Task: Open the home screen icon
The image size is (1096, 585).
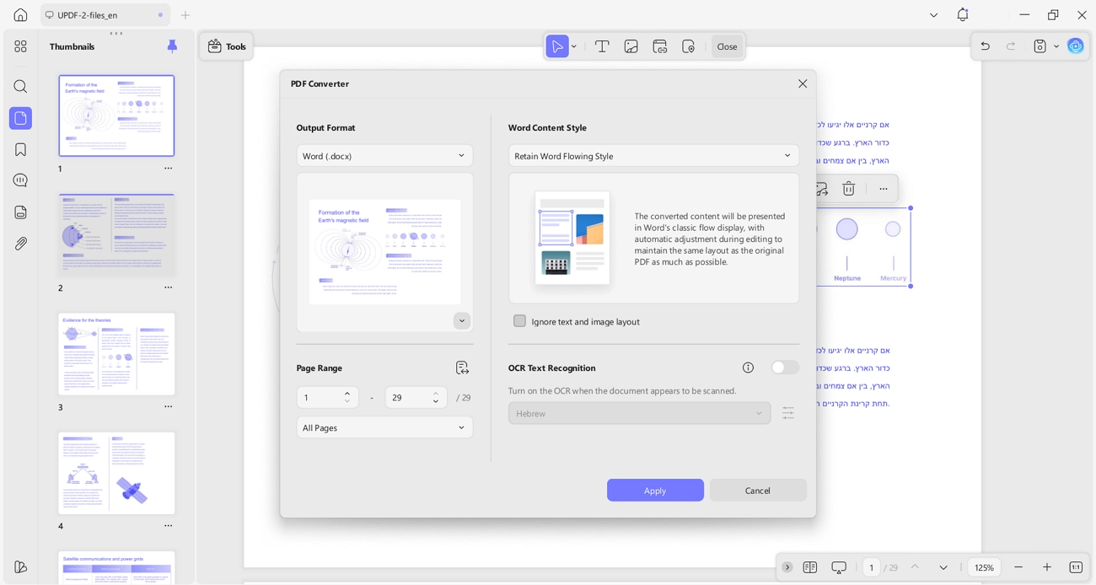Action: (20, 15)
